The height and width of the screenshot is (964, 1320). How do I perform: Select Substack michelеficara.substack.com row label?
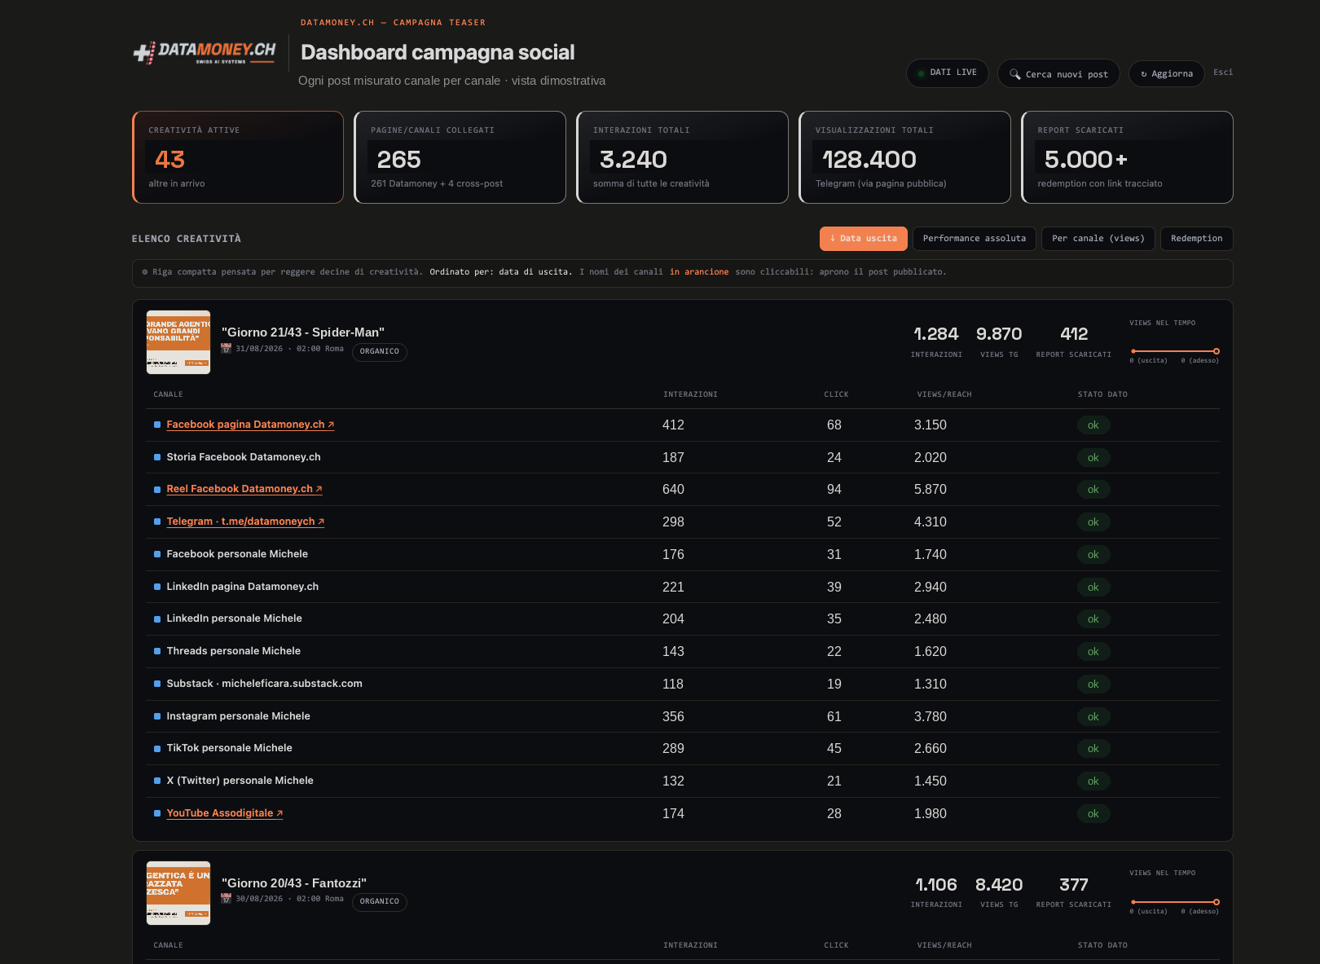tap(265, 684)
